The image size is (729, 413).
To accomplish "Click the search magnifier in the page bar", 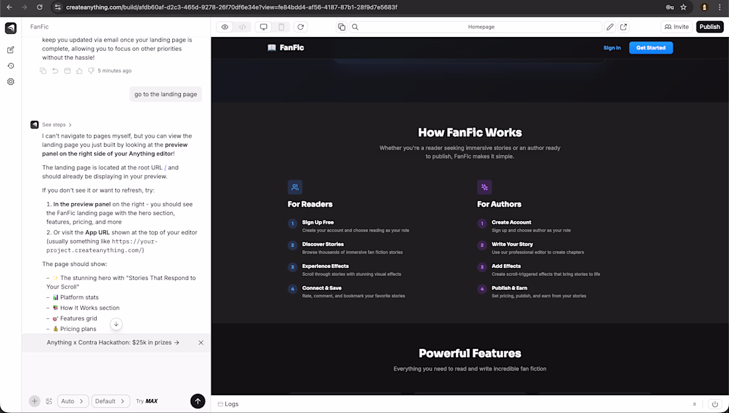I will [355, 27].
